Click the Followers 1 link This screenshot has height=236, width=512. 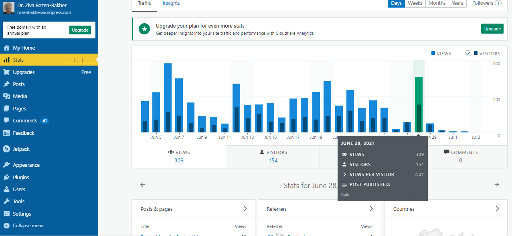487,3
